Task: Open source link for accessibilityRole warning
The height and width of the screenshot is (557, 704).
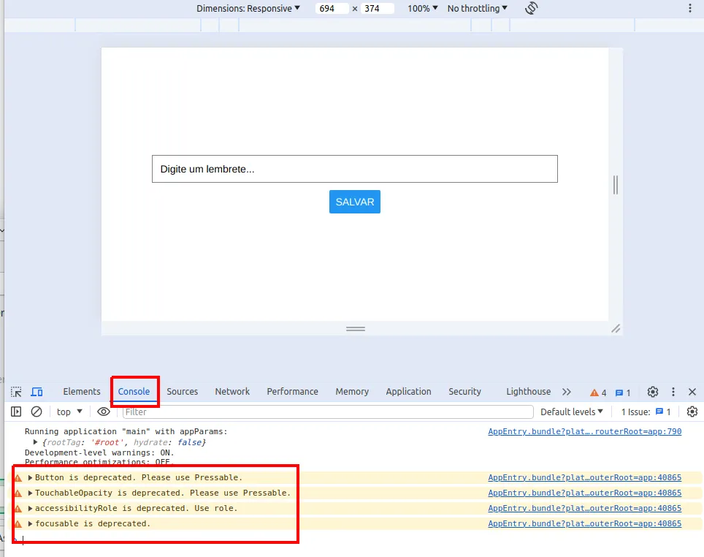Action: click(584, 508)
